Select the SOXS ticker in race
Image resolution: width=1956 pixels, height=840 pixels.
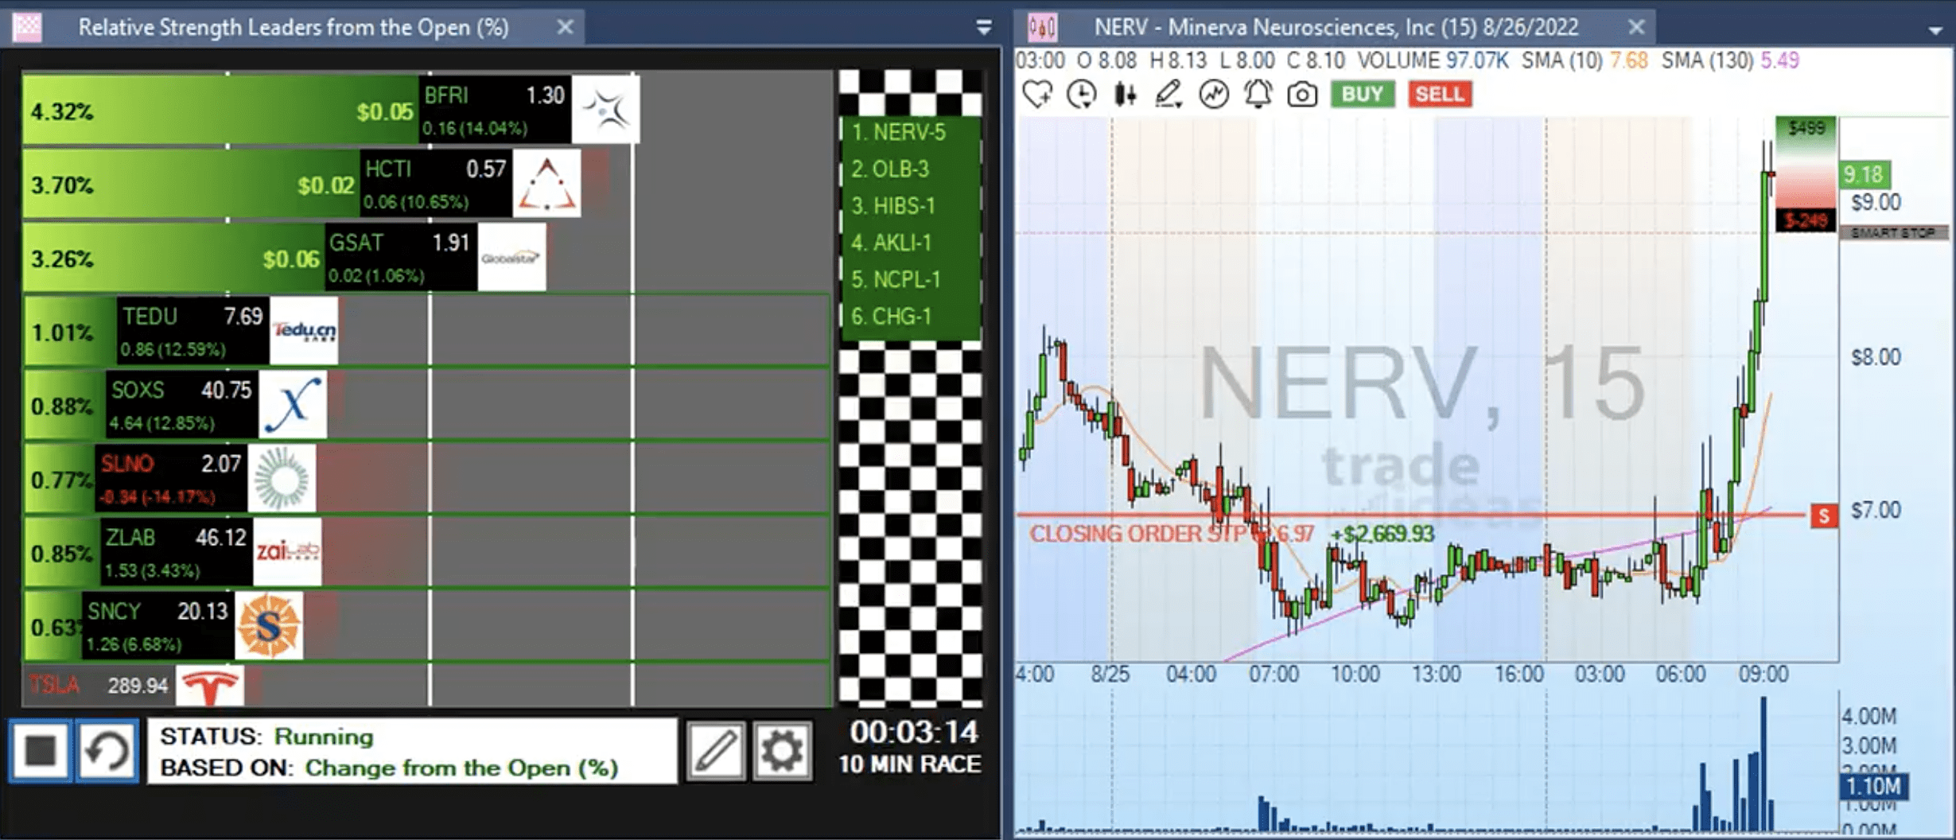[138, 390]
